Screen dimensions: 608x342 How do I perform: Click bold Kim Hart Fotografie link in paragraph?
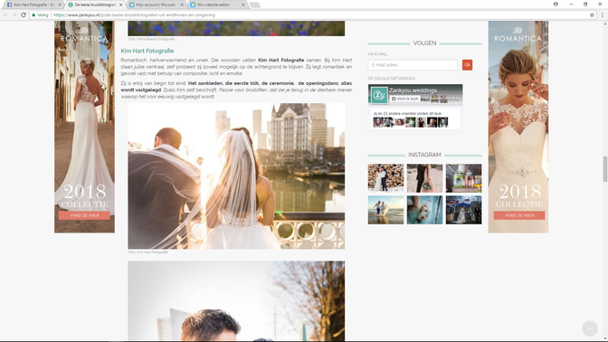[x=280, y=60]
